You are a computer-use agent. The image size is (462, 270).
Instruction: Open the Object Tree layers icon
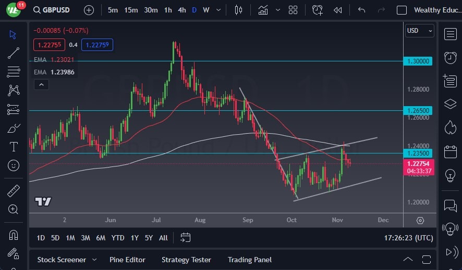pyautogui.click(x=451, y=104)
